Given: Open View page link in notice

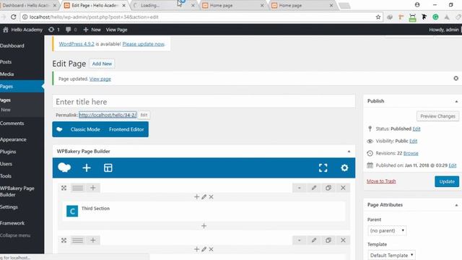Looking at the screenshot, I should pos(100,79).
